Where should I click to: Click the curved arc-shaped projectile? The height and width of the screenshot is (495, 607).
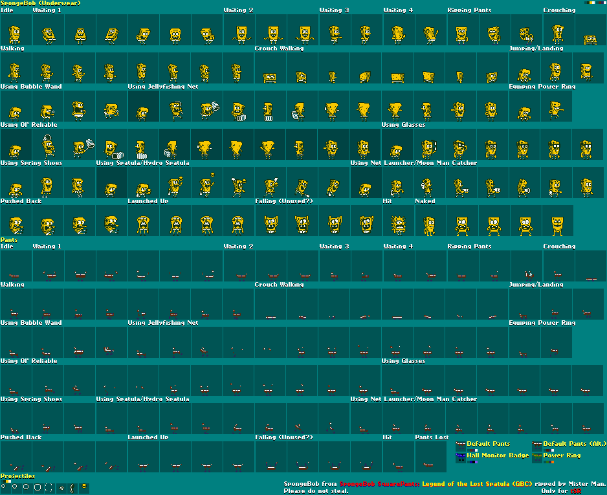pos(72,488)
